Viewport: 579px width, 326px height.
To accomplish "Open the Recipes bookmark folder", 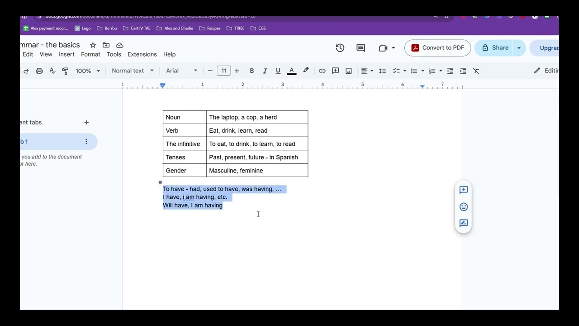I will coord(209,28).
